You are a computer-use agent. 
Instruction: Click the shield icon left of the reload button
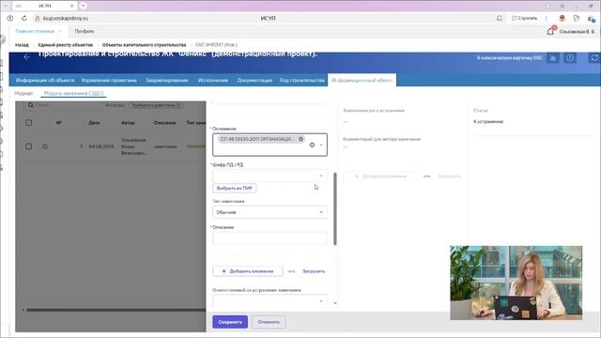pyautogui.click(x=10, y=18)
